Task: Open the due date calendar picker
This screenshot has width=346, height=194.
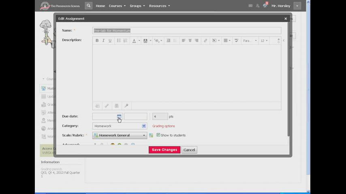Action: point(119,116)
